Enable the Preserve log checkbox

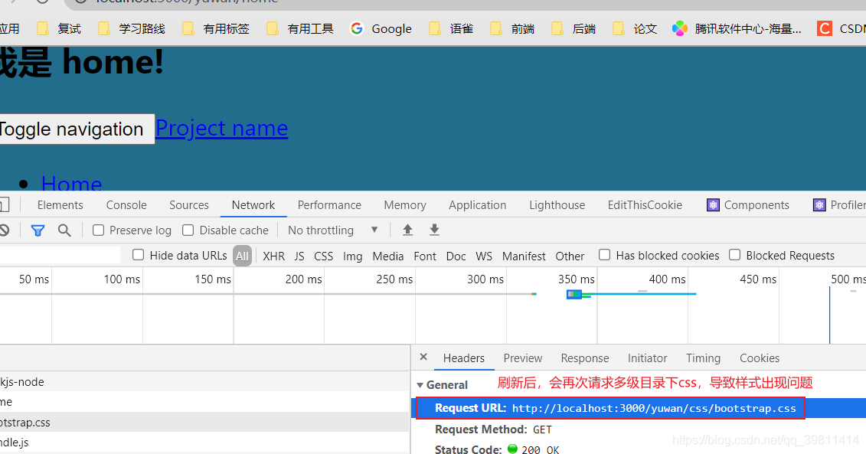(x=98, y=230)
